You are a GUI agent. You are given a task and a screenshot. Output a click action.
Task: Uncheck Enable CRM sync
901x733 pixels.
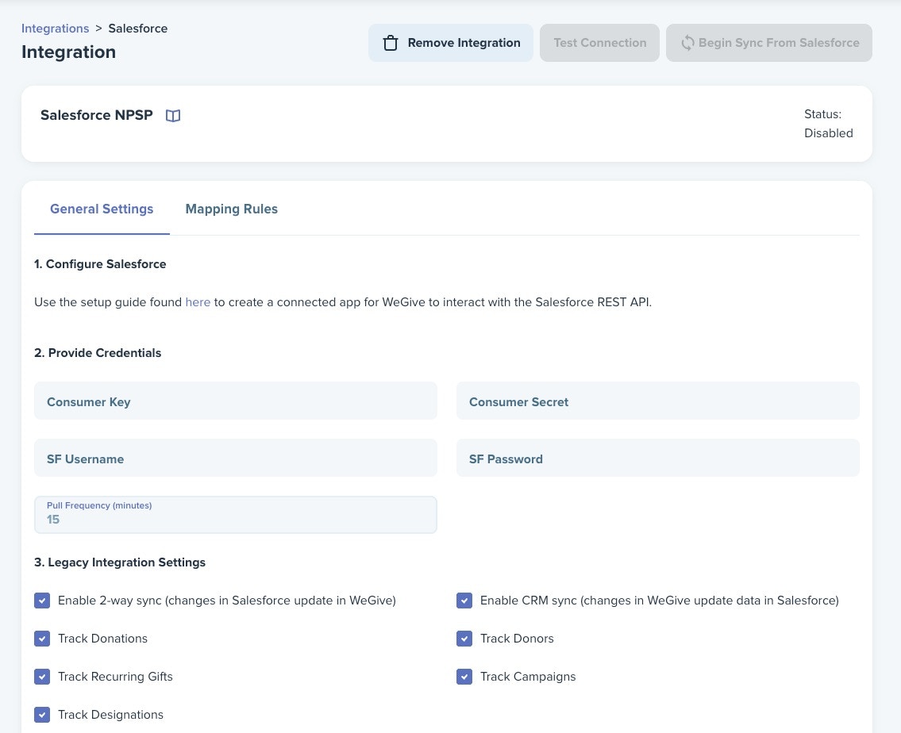tap(464, 601)
